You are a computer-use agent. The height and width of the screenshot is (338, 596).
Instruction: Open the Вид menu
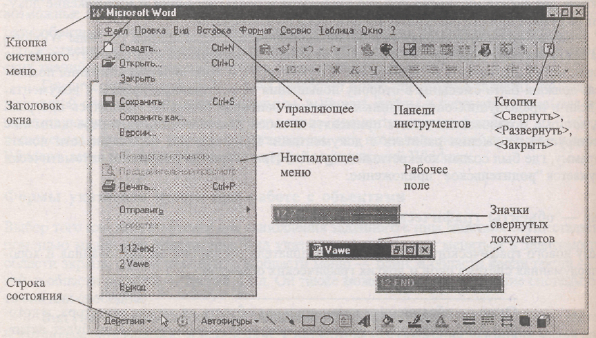tap(181, 30)
